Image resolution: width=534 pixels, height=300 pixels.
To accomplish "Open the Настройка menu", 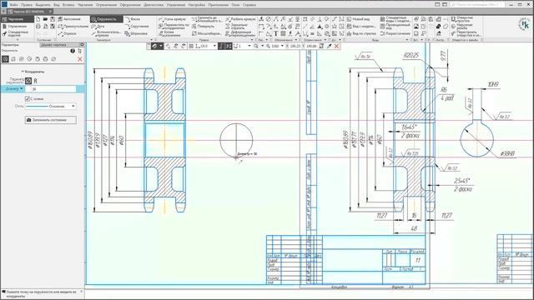I will (x=197, y=5).
